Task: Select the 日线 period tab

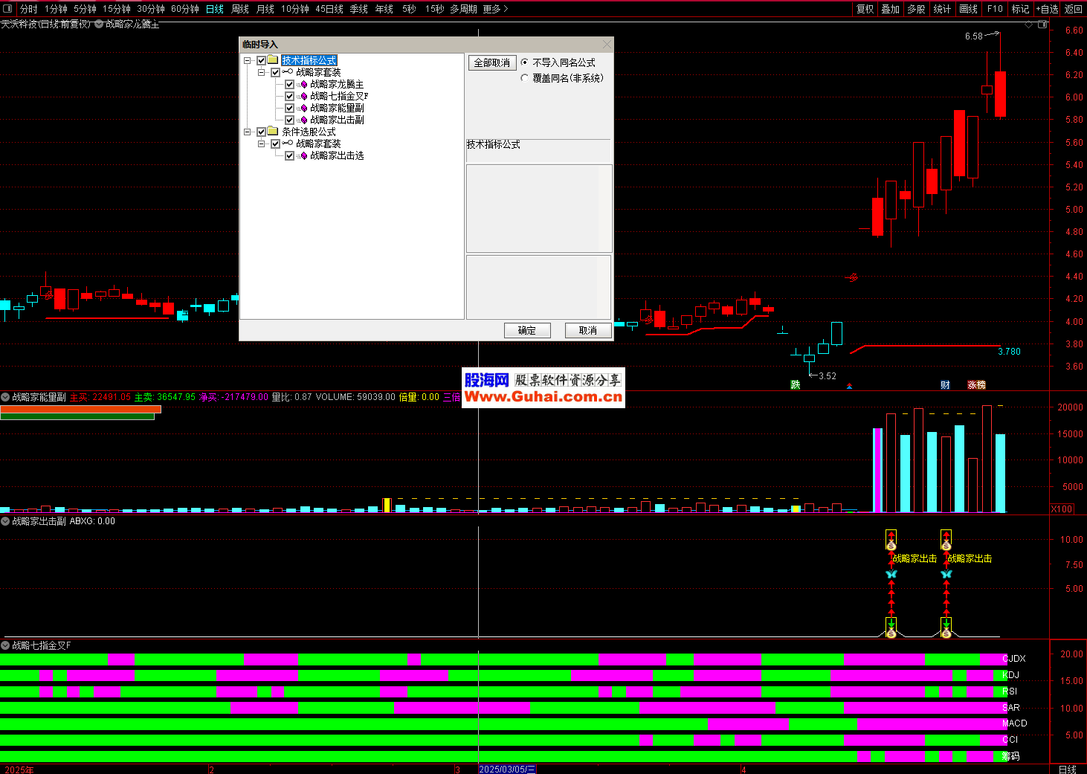Action: [215, 9]
